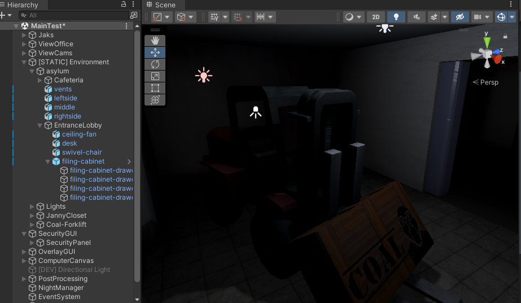Viewport: 521px width, 303px height.
Task: Expand the Cafeteria object
Action: (40, 80)
